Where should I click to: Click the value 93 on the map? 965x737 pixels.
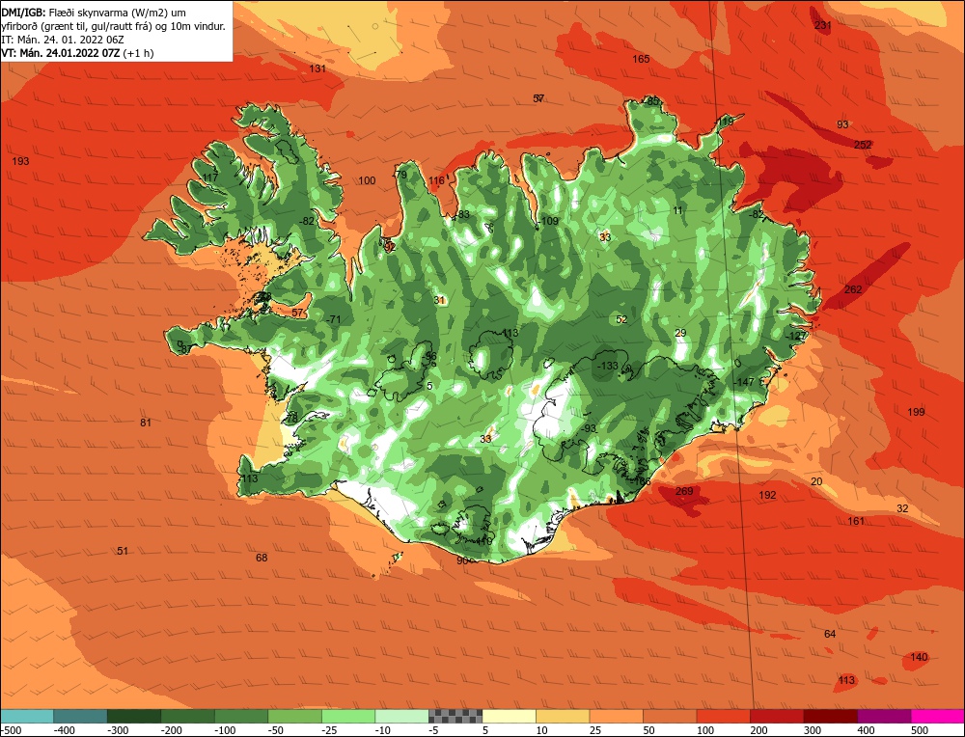[x=842, y=124]
